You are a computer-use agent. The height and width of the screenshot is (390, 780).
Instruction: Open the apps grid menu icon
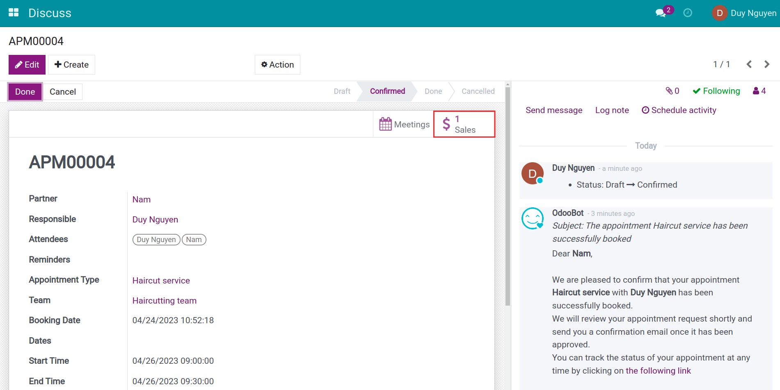tap(14, 13)
